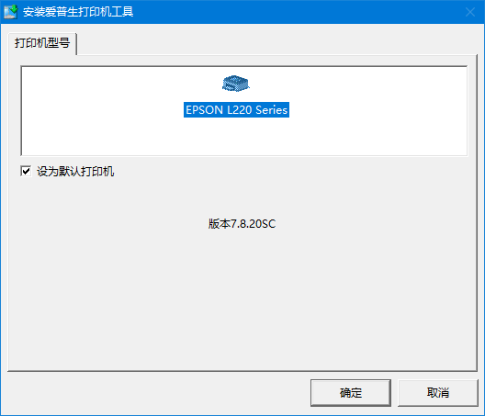Close the 安装爱普生打印机工具 window
The width and height of the screenshot is (485, 416).
point(470,12)
